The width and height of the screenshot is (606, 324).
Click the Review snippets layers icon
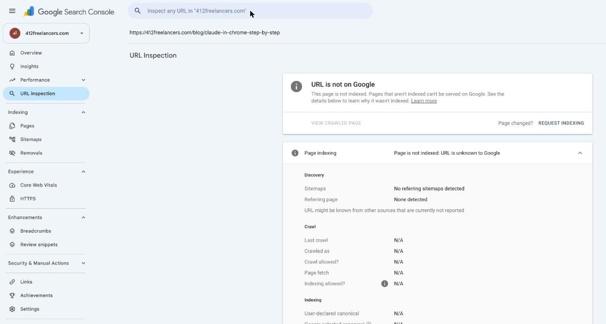(x=12, y=245)
